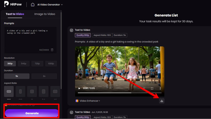Click the first Text to Video task icon
211x119 pixels.
click(x=72, y=30)
